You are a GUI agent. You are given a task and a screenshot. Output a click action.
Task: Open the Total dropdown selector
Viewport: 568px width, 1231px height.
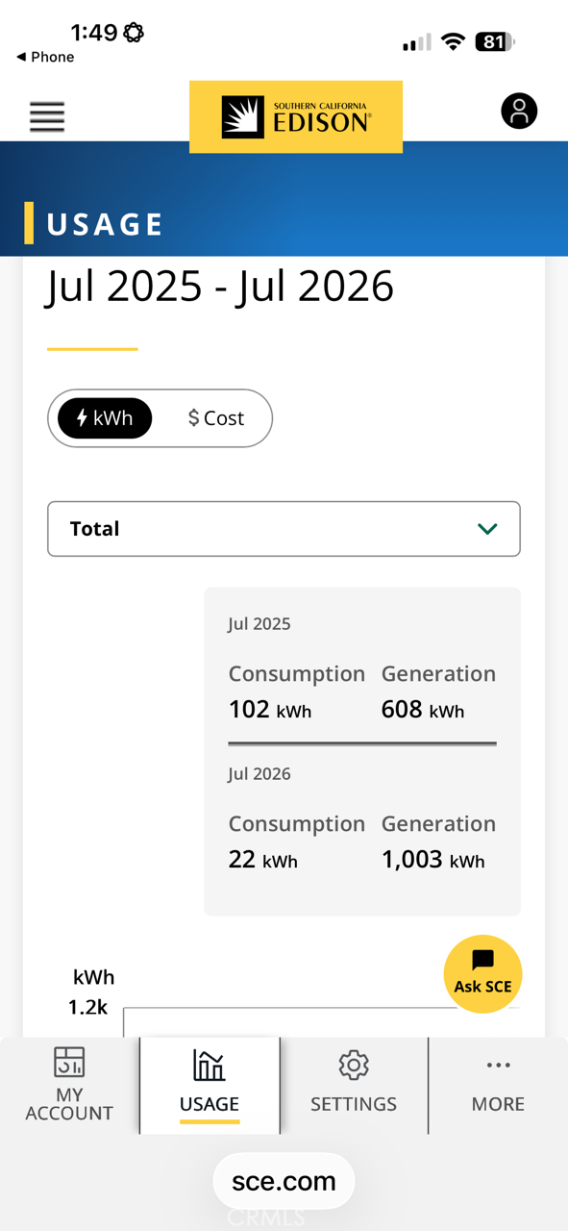point(284,529)
